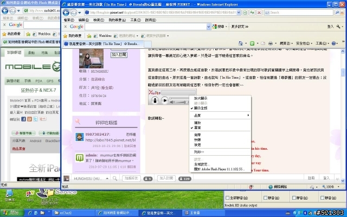Go back in the Mobile01 browser window
The image size is (347, 217).
point(5,10)
